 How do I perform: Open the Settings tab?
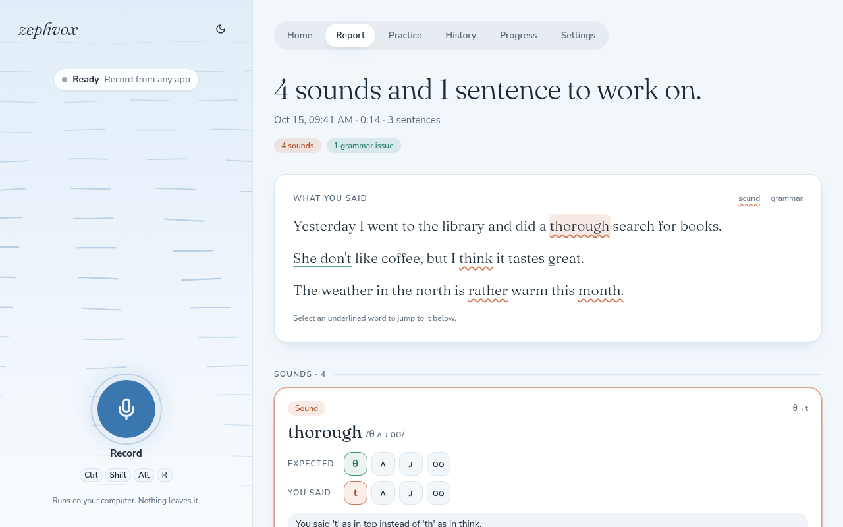(578, 36)
